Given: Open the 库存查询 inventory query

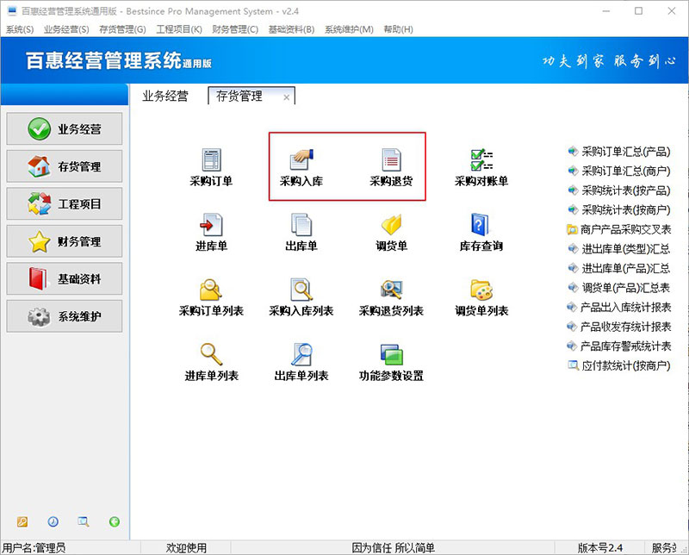Looking at the screenshot, I should 481,232.
